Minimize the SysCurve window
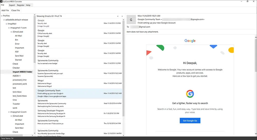 pos(241,2)
